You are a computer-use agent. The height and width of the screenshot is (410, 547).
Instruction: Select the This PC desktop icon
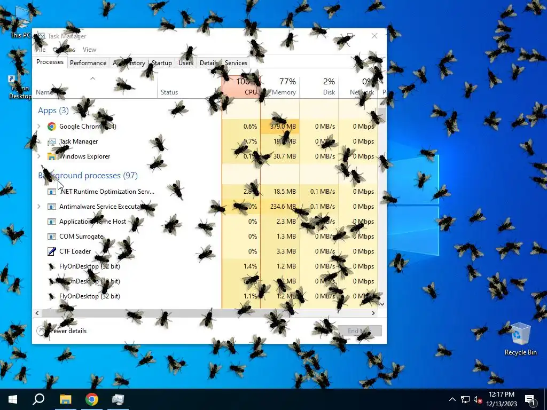[x=20, y=21]
